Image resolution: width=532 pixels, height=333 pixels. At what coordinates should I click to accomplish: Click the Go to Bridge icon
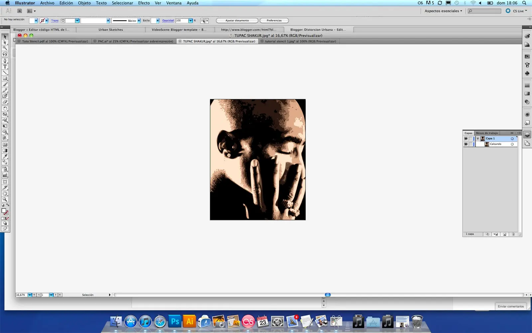coord(20,11)
